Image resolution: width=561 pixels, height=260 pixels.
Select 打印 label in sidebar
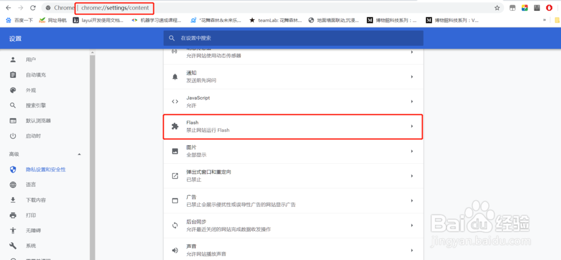point(31,215)
